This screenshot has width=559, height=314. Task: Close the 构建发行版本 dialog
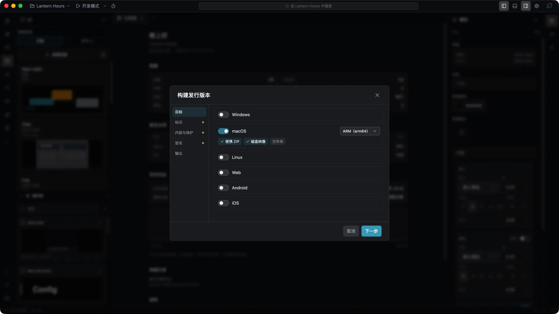click(377, 95)
